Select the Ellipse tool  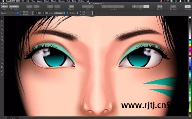(2, 44)
